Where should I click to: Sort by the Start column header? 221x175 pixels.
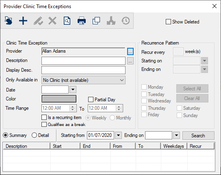click(65, 146)
